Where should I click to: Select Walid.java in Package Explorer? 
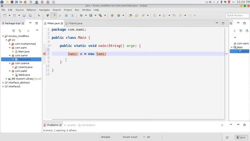point(24,75)
